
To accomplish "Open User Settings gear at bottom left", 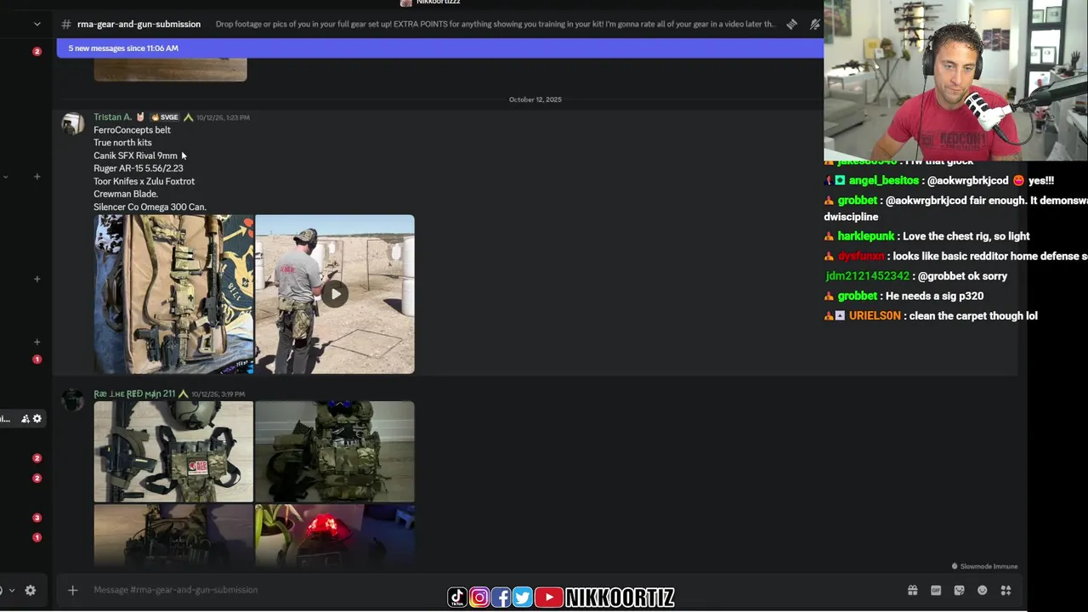I will [x=30, y=590].
